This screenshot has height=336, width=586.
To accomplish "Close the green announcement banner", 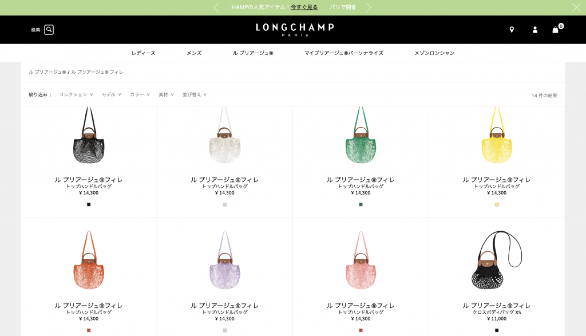I will (576, 7).
